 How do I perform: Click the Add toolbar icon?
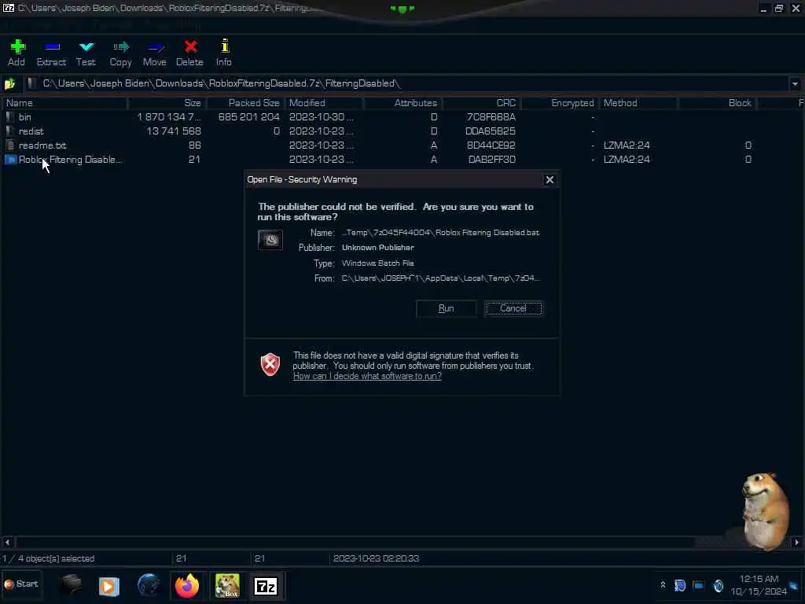[x=17, y=53]
